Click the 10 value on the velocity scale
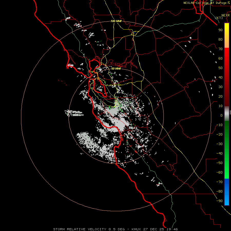This screenshot has height=231, width=231. (x=220, y=106)
